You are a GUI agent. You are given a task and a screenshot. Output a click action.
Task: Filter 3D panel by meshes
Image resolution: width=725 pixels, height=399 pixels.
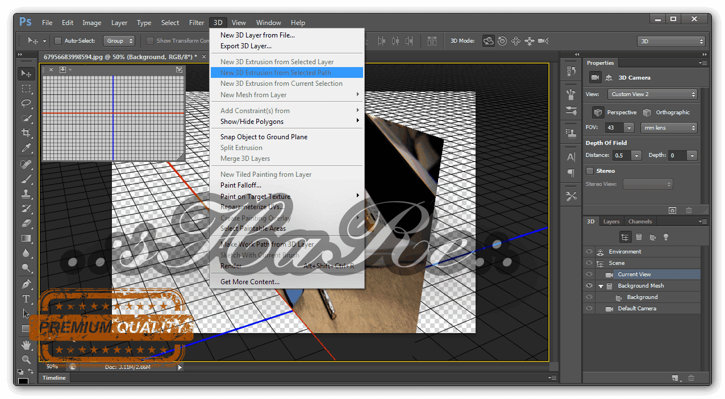pos(639,237)
